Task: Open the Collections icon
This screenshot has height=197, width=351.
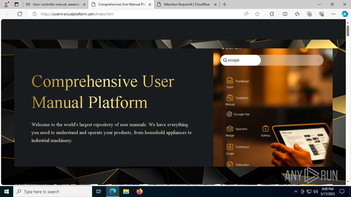Action: point(309,14)
